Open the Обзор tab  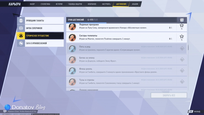32,4
